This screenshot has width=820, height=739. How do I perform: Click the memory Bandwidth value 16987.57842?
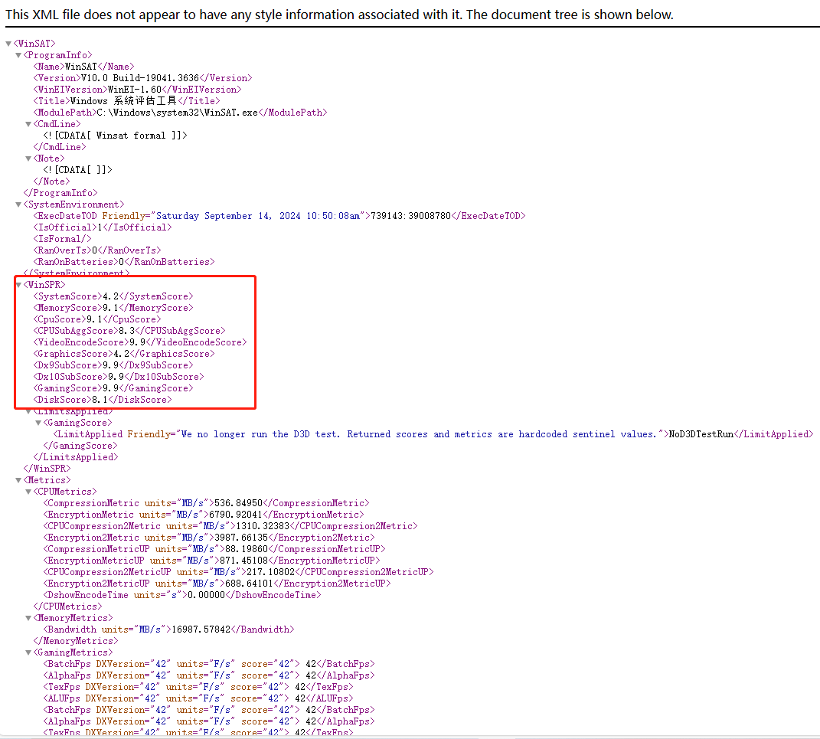pyautogui.click(x=202, y=629)
